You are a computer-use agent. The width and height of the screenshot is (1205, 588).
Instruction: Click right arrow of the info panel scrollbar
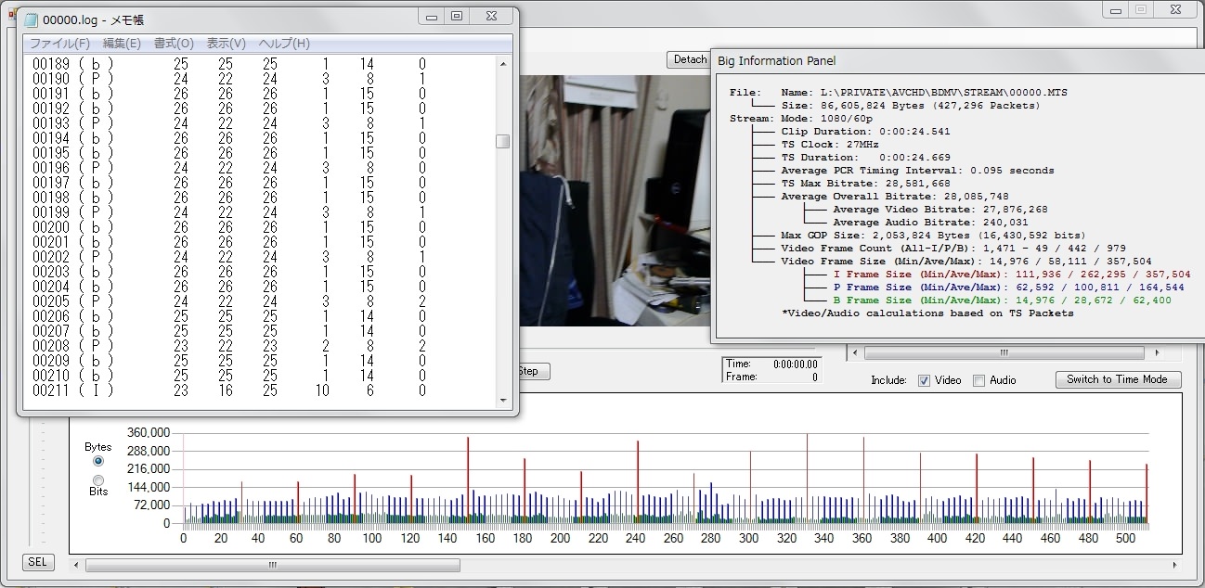tap(1157, 353)
